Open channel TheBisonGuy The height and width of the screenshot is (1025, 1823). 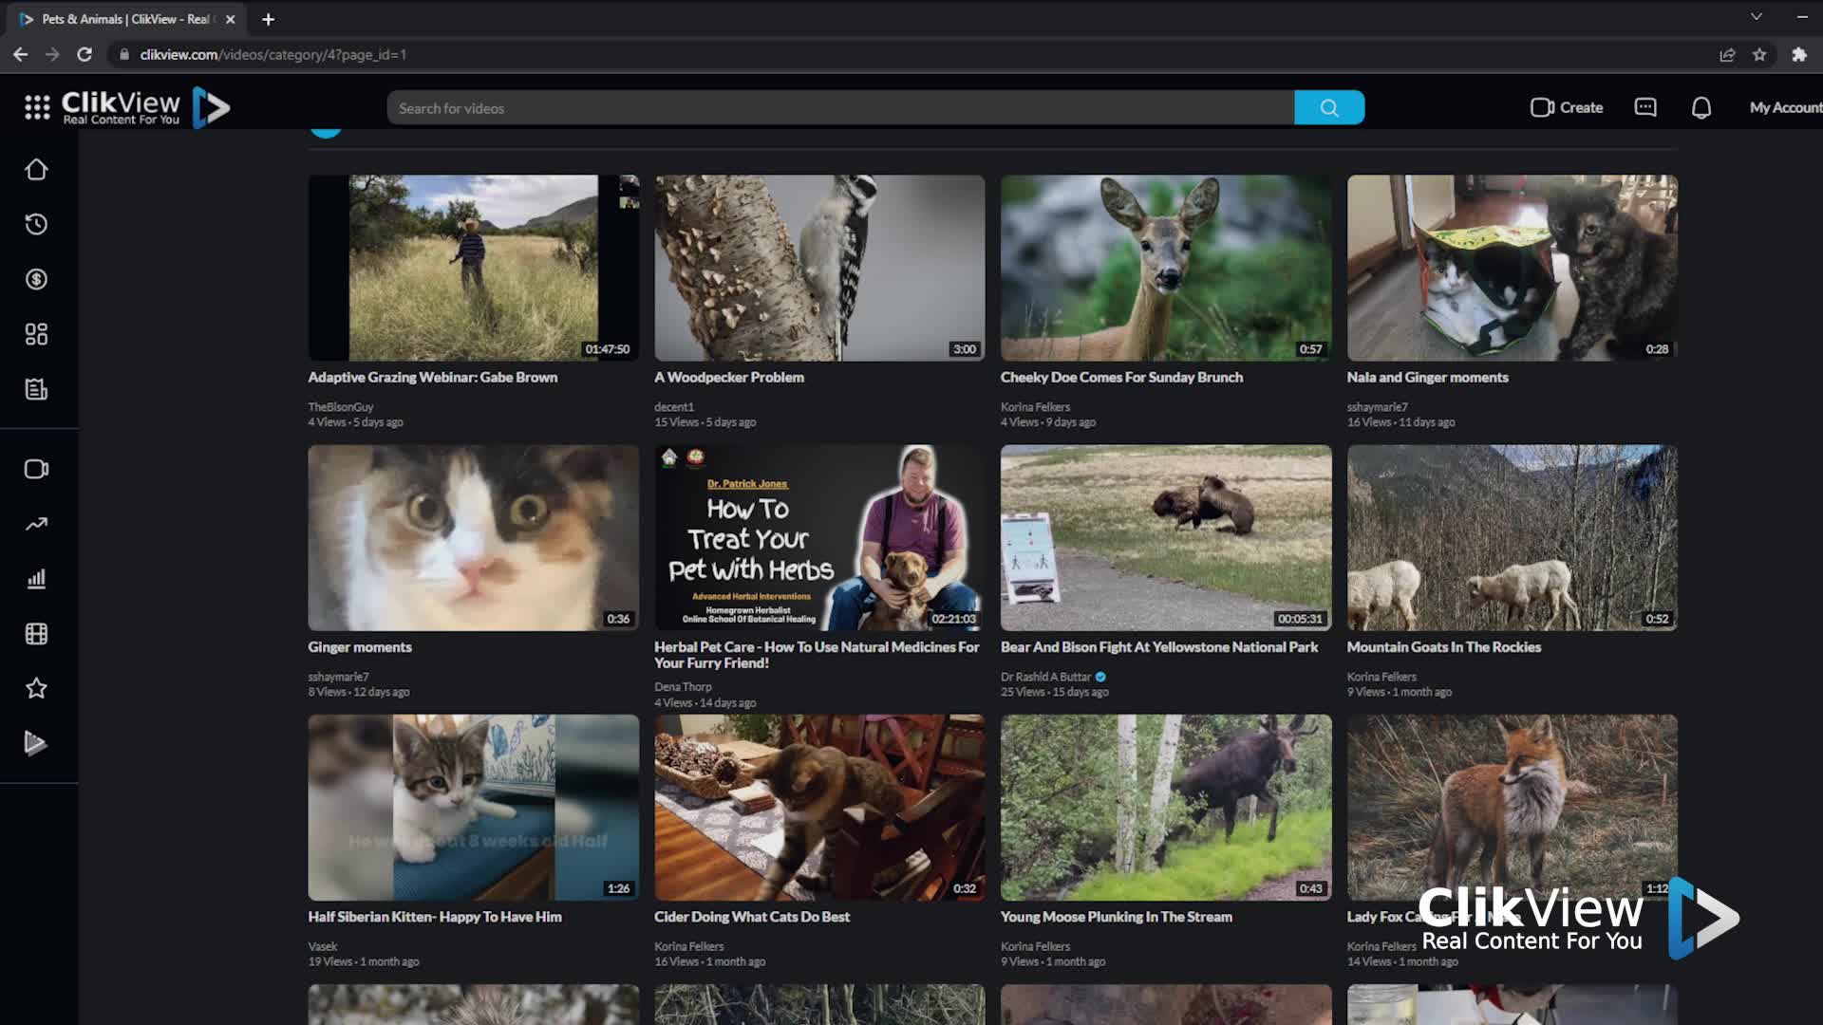pyautogui.click(x=340, y=407)
